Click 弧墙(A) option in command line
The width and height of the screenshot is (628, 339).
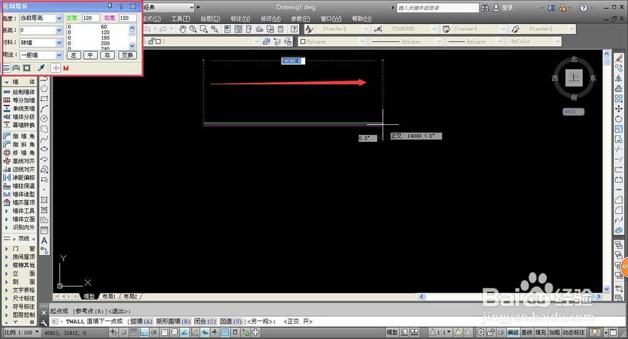tap(141, 321)
